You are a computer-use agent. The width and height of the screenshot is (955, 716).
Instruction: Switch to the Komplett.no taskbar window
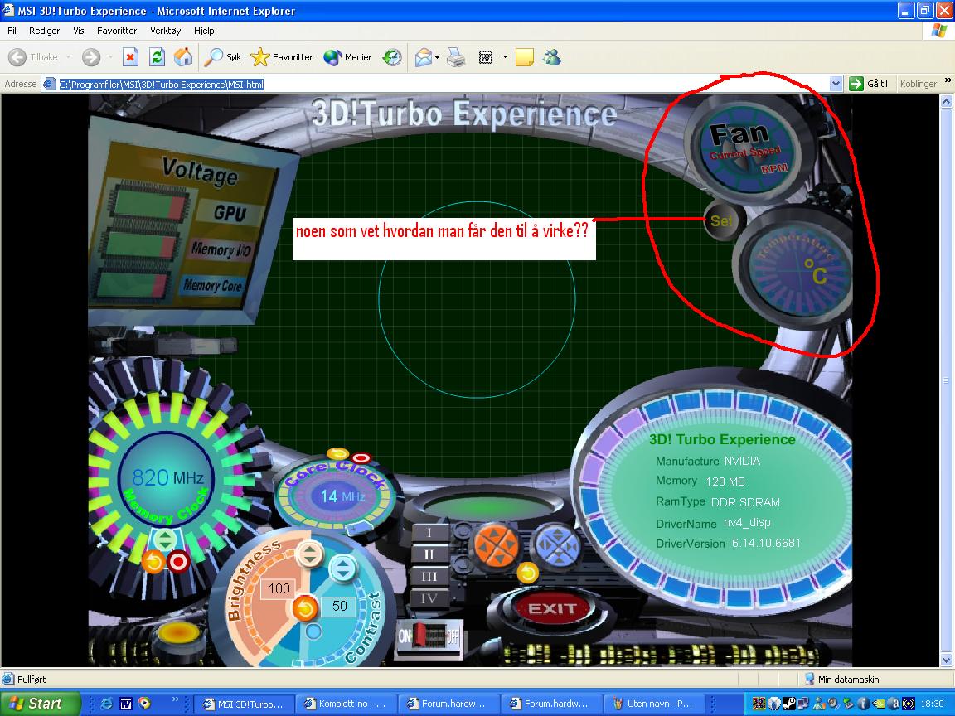(x=346, y=704)
